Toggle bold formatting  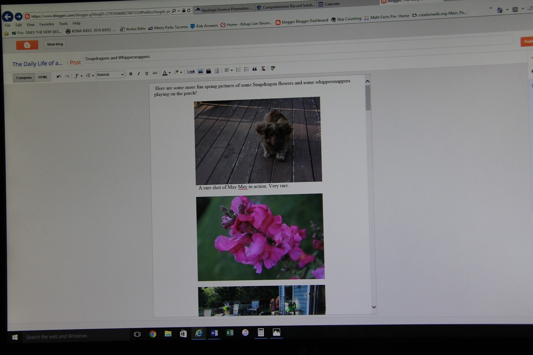[x=131, y=74]
